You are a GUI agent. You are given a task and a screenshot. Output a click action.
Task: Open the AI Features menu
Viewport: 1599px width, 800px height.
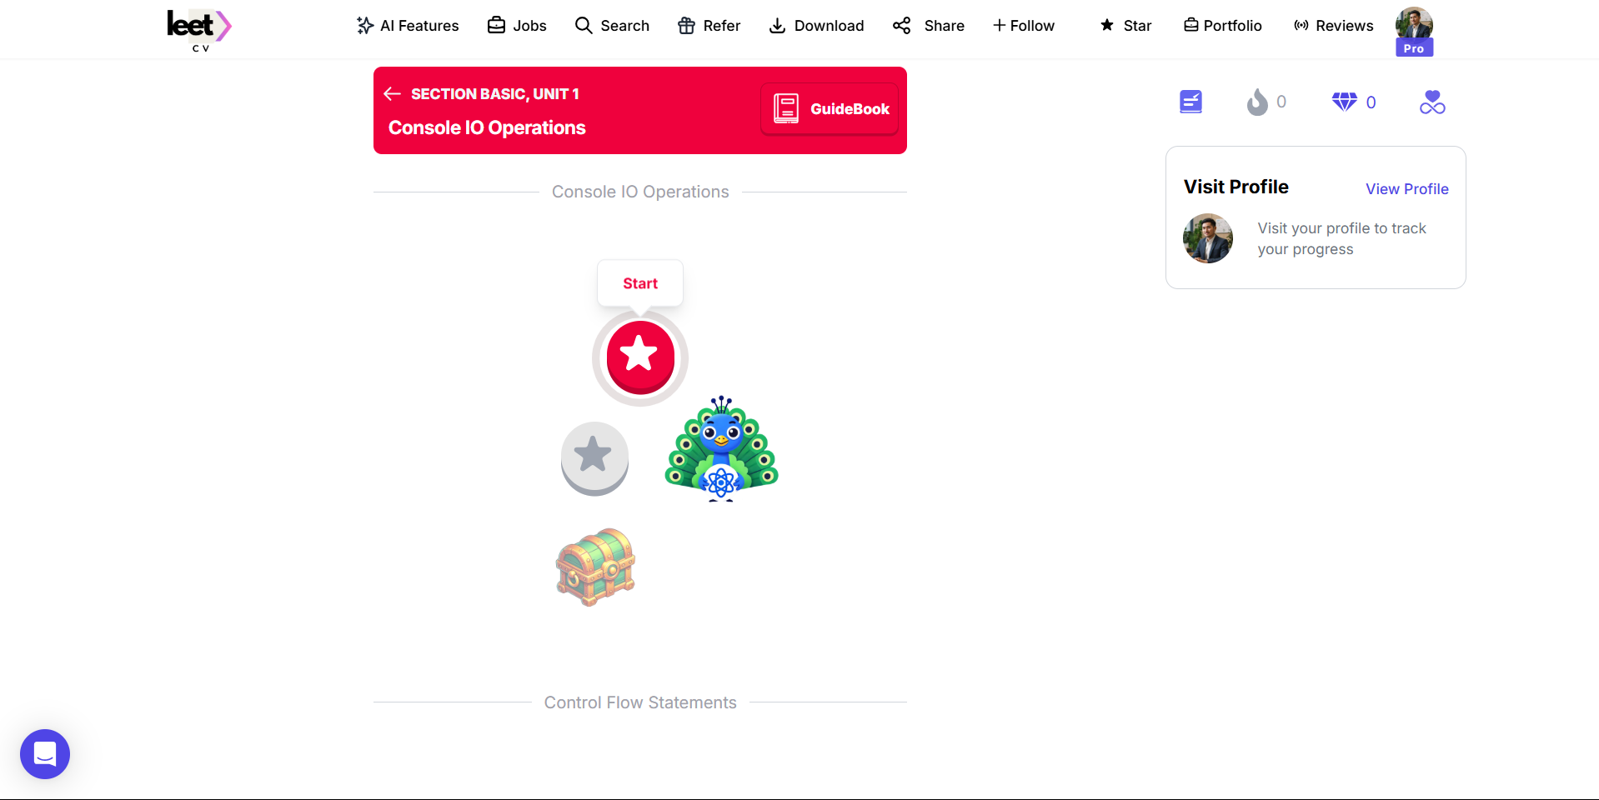[x=408, y=26]
